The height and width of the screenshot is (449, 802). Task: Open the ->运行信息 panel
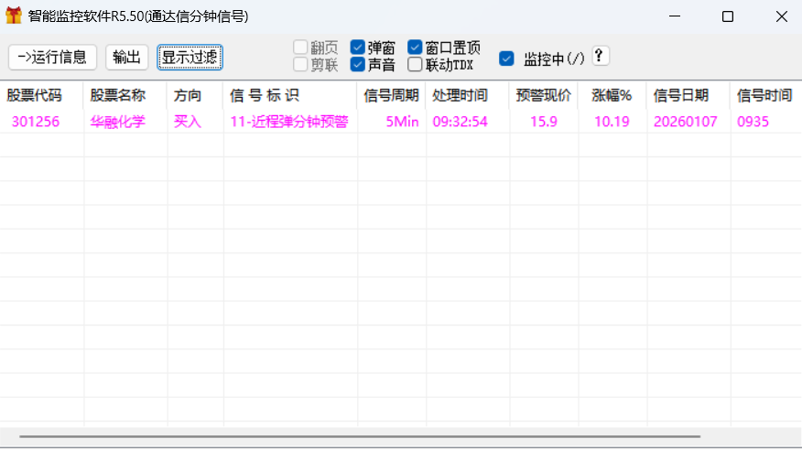pyautogui.click(x=52, y=57)
